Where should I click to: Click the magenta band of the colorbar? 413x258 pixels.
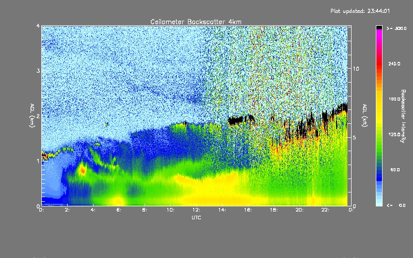click(379, 34)
